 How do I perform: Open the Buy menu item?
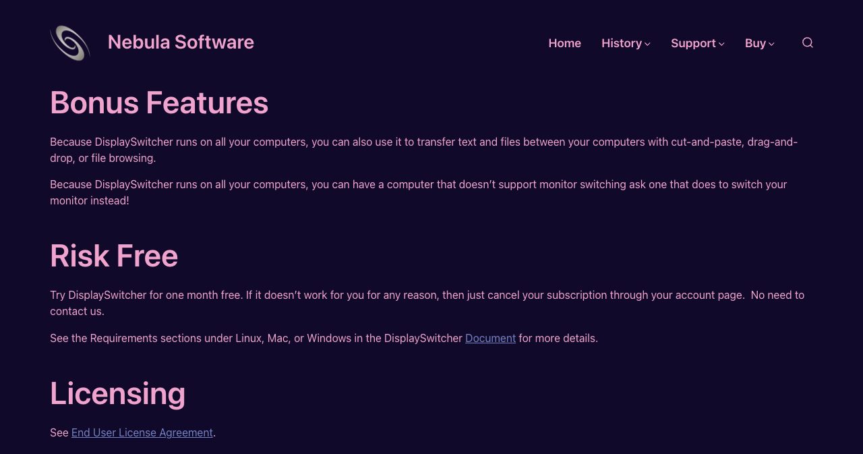[755, 43]
